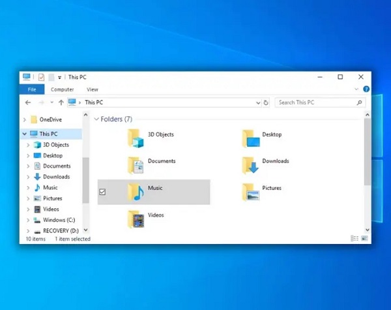Expand the OneDrive tree node
This screenshot has width=391, height=310.
[25, 119]
